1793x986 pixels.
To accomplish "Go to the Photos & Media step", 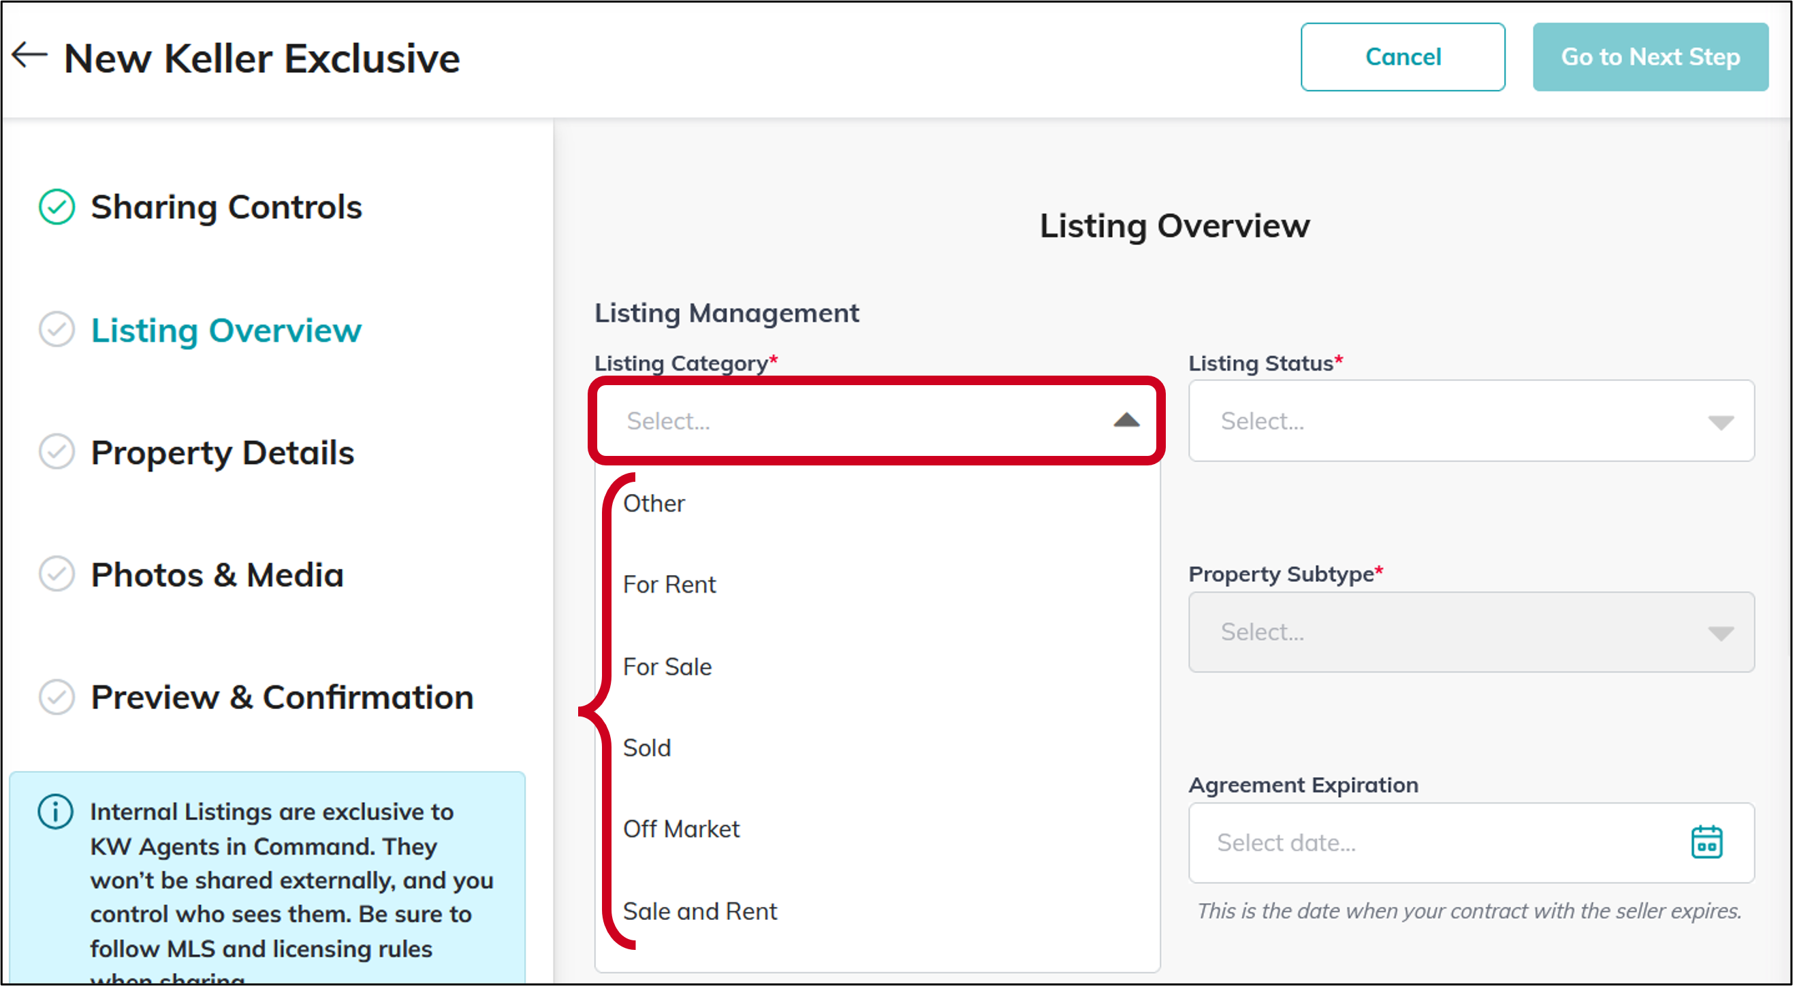I will 217,575.
